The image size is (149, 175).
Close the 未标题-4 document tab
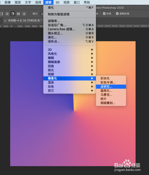click(5, 21)
